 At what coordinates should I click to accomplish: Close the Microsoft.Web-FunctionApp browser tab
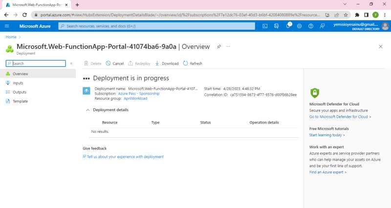(x=66, y=5)
